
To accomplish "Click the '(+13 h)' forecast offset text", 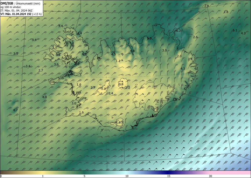I will (x=37, y=14).
